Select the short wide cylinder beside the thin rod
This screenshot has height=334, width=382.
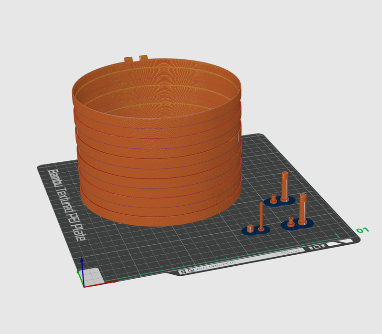point(250,228)
